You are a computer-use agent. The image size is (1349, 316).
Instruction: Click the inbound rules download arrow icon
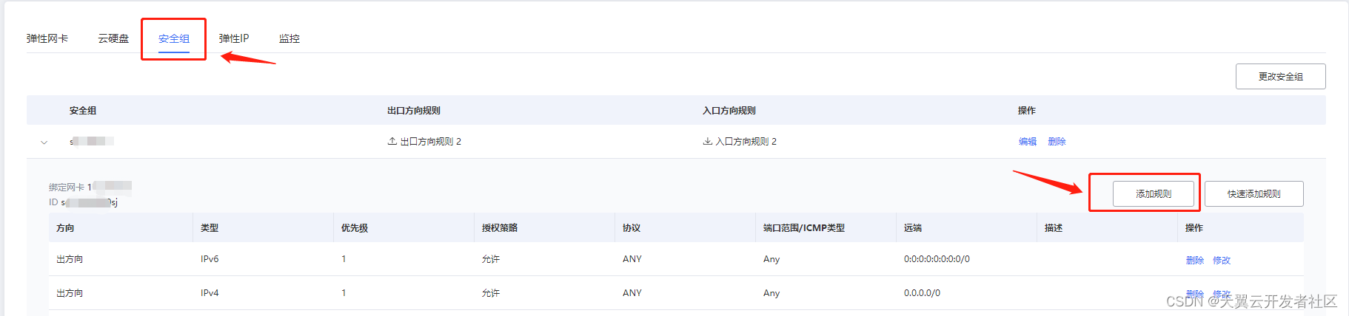707,141
